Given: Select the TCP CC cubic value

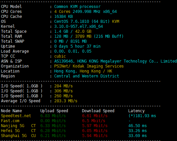Looking at the screenshot, I should coord(60,56).
